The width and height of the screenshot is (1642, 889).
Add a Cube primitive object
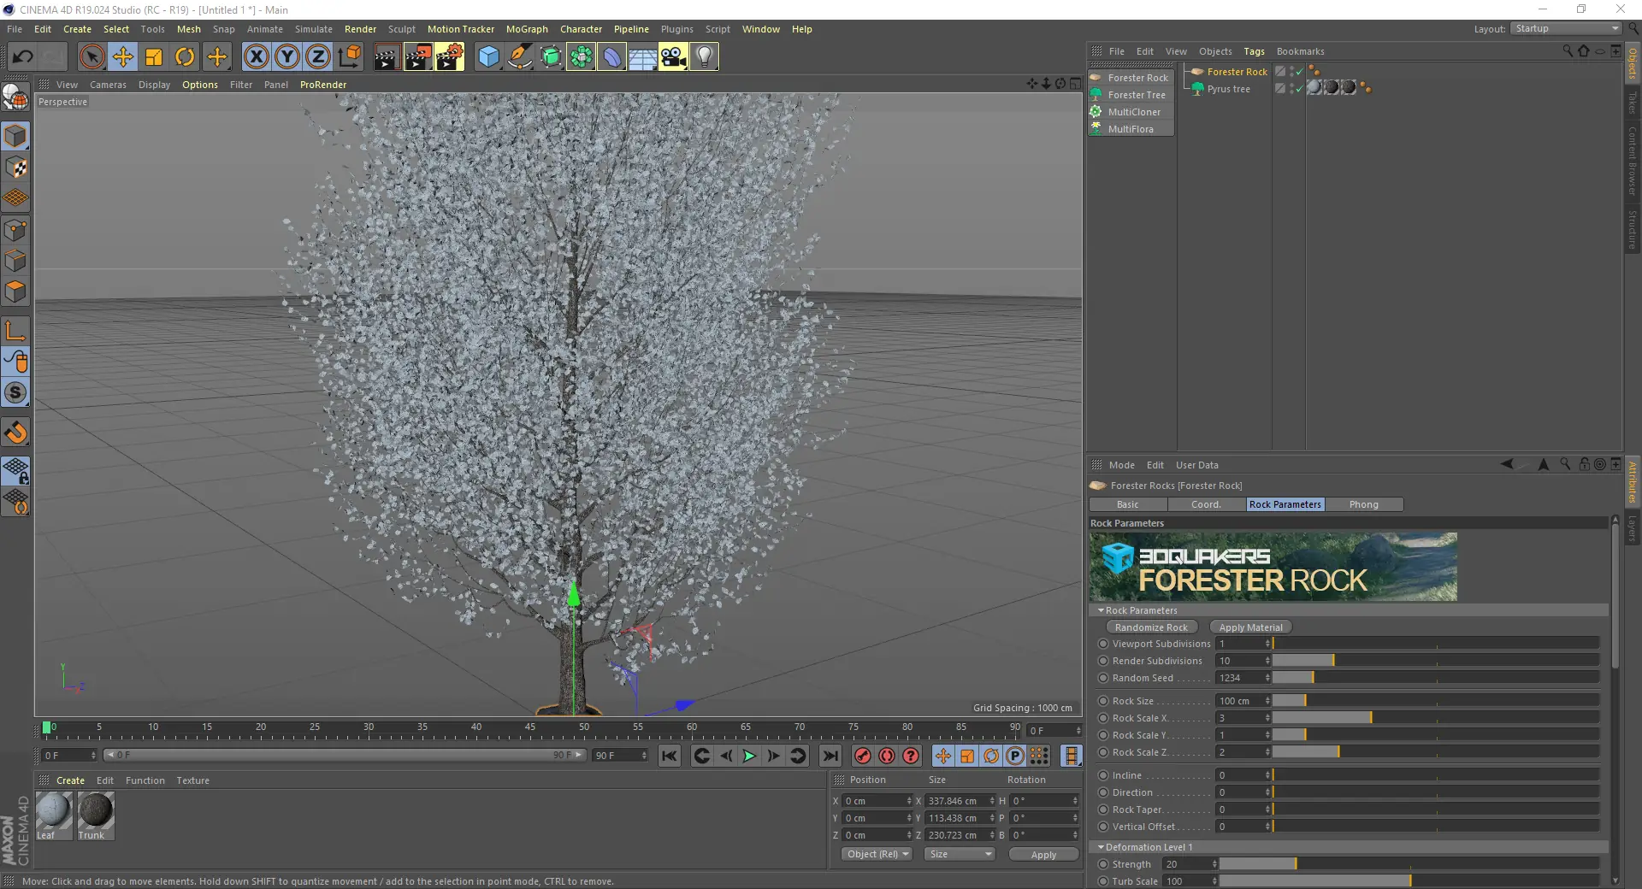[x=488, y=57]
